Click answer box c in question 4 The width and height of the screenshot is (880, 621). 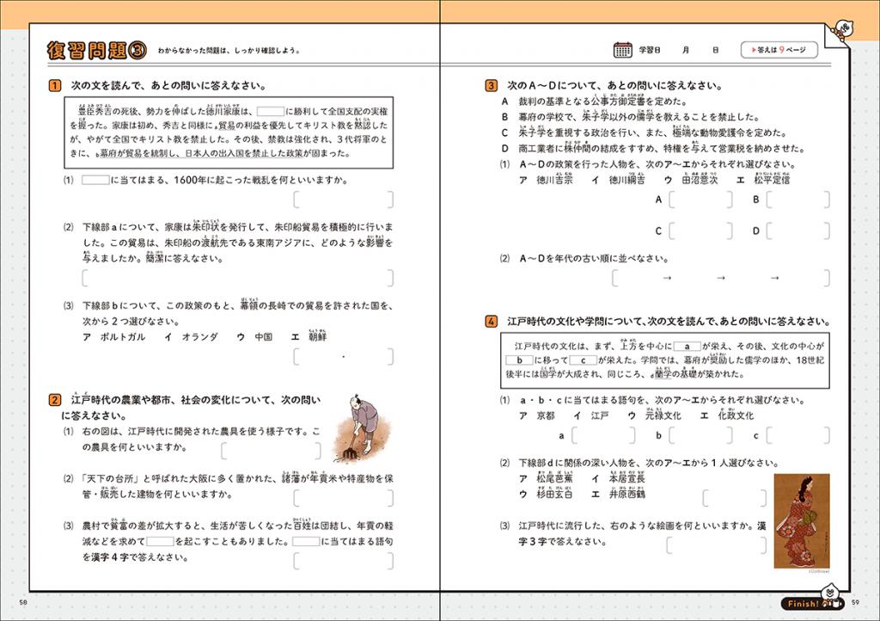(798, 435)
